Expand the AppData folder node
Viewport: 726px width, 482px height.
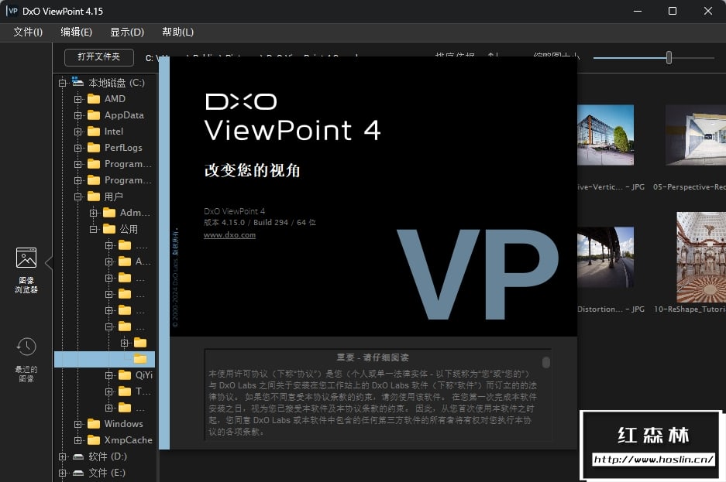pyautogui.click(x=77, y=115)
